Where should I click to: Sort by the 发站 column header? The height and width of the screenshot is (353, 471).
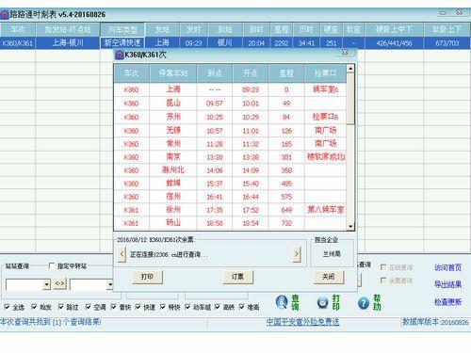coord(162,30)
